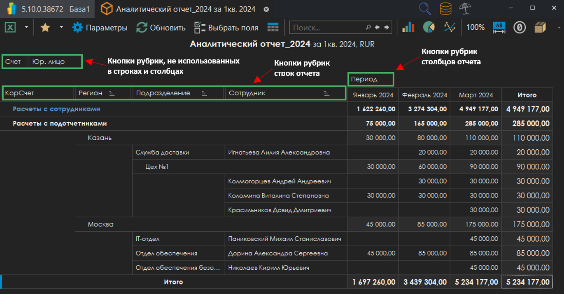
Task: Click the Excel export icon
Action: [10, 28]
